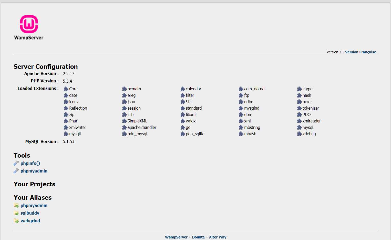Select PHP version value 5.3.4
The image size is (391, 240).
[67, 81]
